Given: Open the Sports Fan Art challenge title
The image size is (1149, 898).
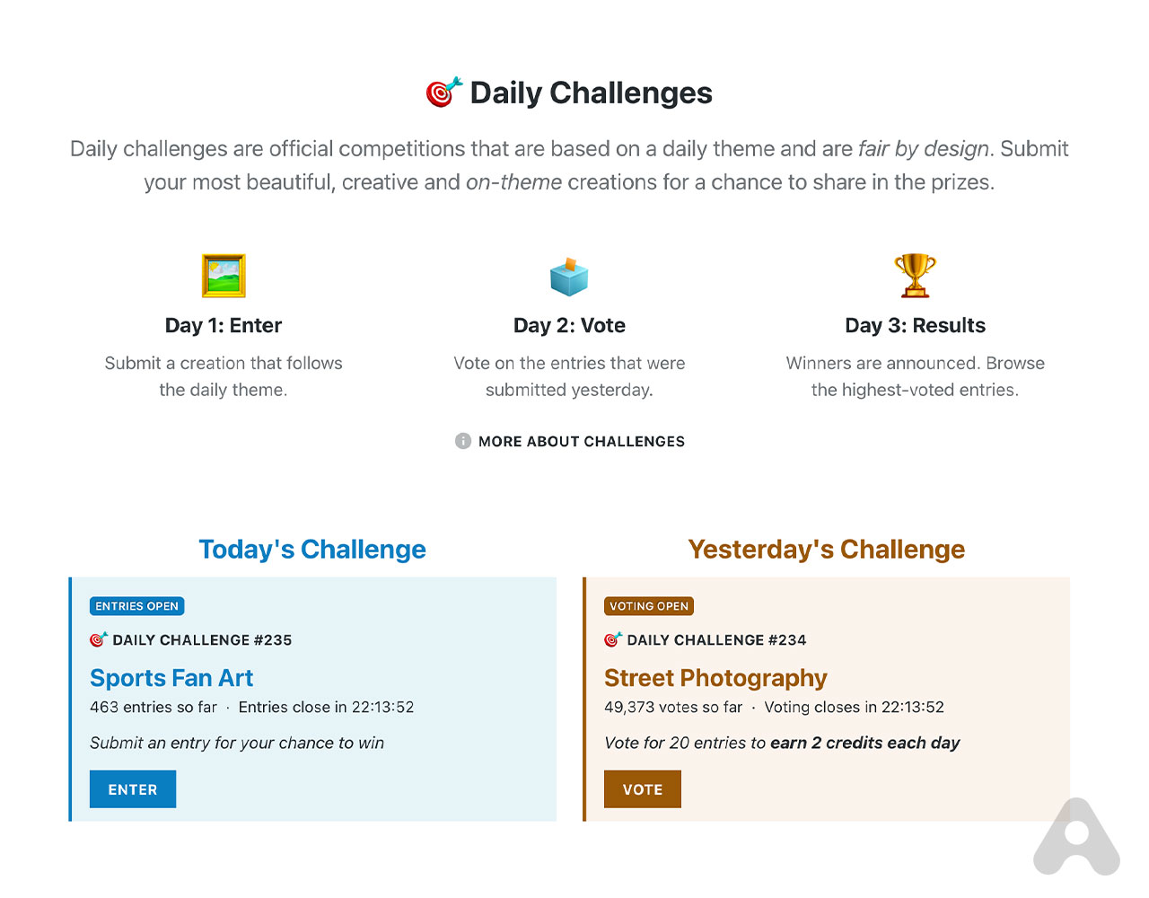Looking at the screenshot, I should [x=171, y=678].
